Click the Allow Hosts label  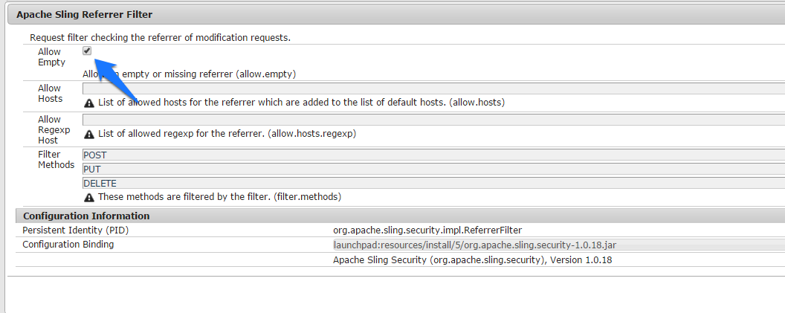pos(50,94)
